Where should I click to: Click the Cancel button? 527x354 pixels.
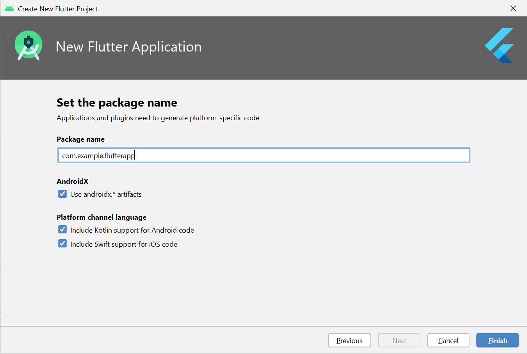pos(448,340)
